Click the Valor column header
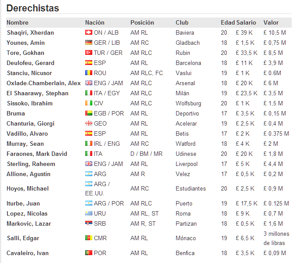The height and width of the screenshot is (263, 297). click(x=271, y=22)
